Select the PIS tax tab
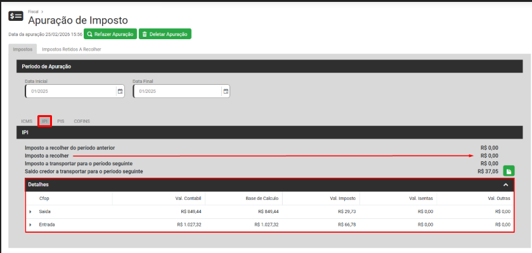 point(61,120)
